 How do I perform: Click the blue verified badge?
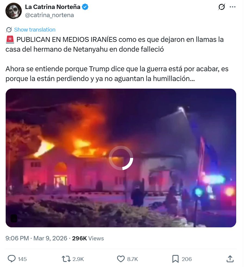click(85, 7)
